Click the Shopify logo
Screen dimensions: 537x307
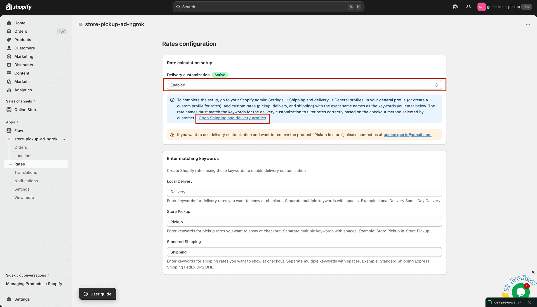pyautogui.click(x=18, y=7)
